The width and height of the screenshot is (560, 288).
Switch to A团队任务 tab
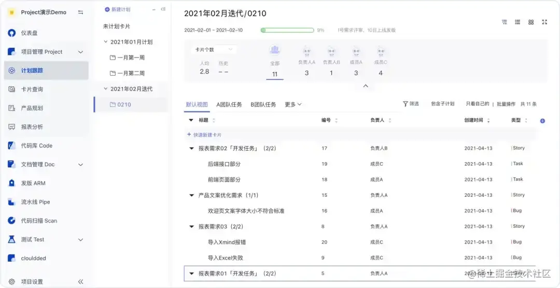tap(229, 105)
